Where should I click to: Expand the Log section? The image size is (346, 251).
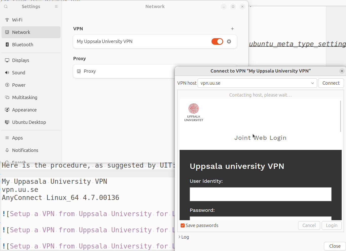coord(184,237)
